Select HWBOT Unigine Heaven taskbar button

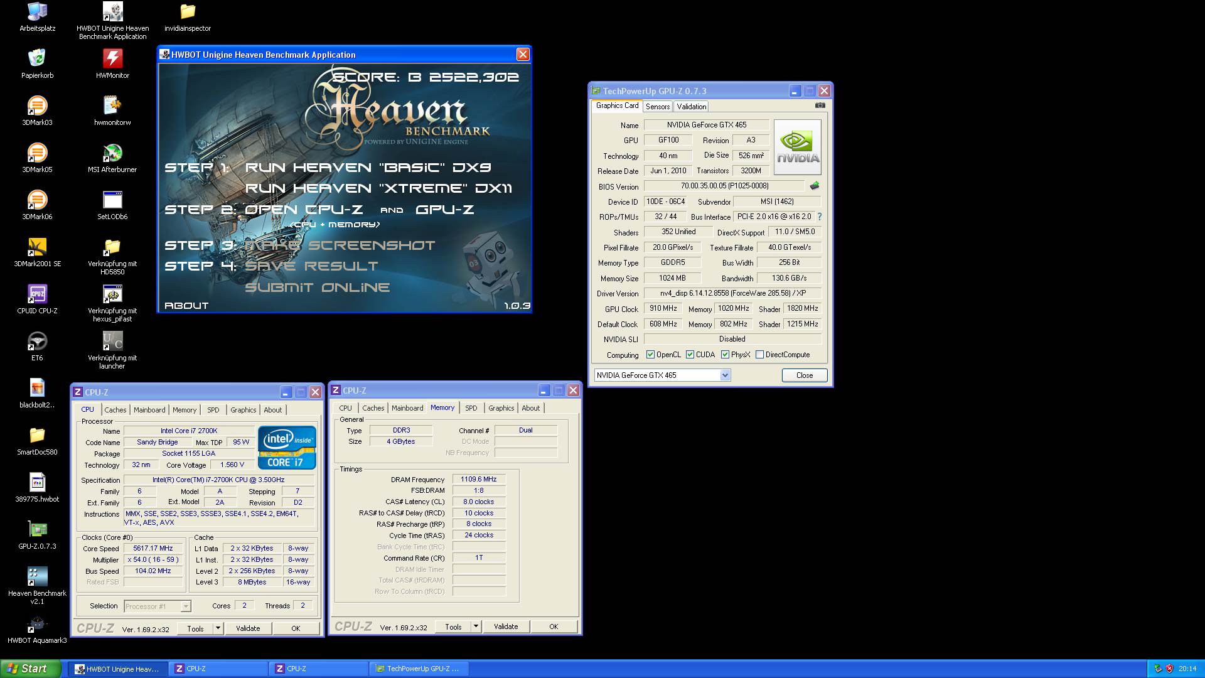point(117,669)
